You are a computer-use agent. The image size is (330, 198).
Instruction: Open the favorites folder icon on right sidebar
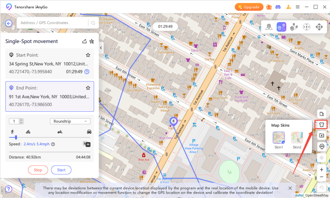click(x=321, y=135)
